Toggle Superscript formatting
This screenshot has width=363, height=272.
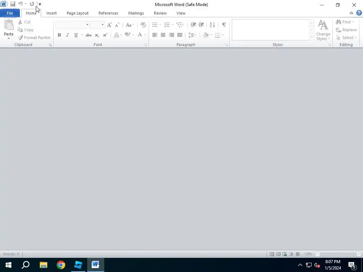click(105, 35)
